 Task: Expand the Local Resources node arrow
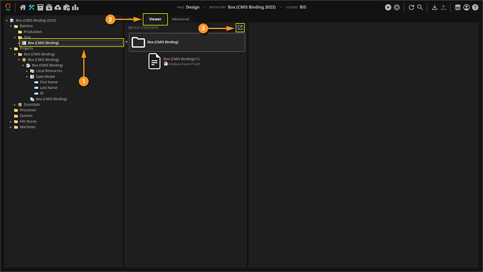click(27, 71)
